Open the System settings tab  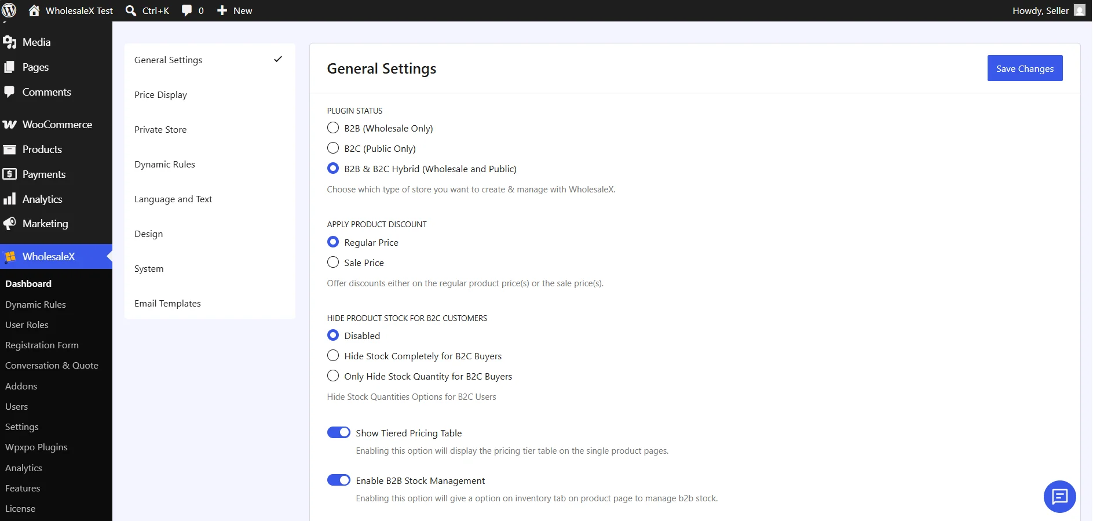(x=210, y=269)
